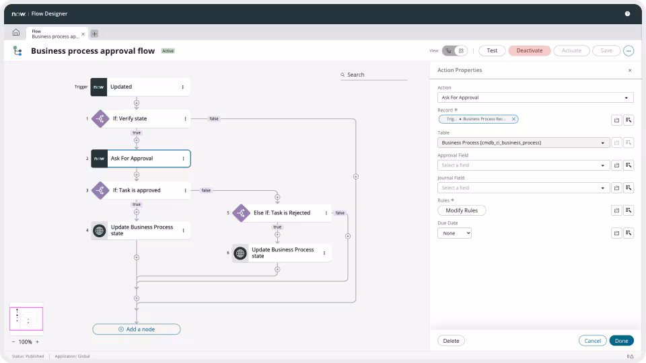
Task: Open a new tab with the plus icon
Action: pos(94,34)
